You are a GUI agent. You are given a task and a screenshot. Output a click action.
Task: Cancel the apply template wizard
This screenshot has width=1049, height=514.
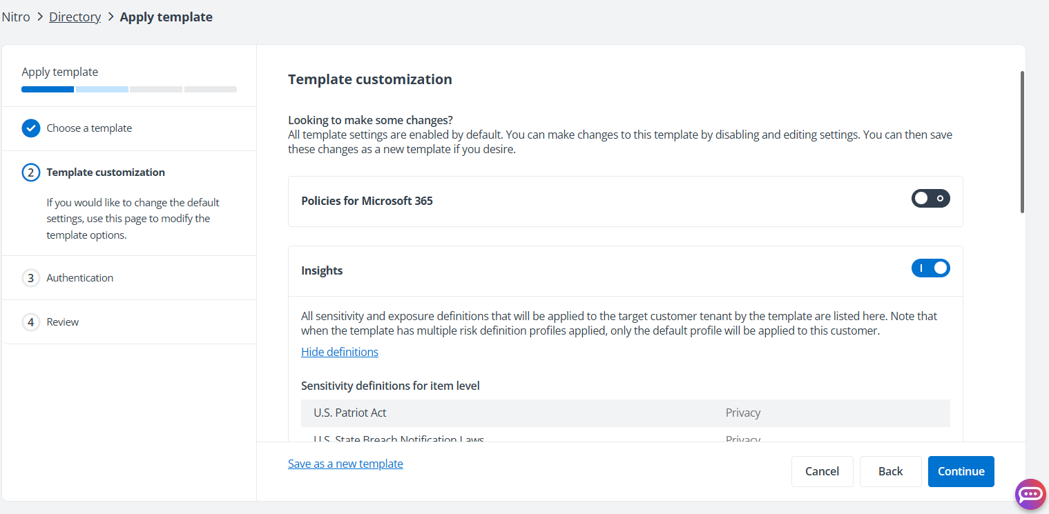click(x=822, y=471)
